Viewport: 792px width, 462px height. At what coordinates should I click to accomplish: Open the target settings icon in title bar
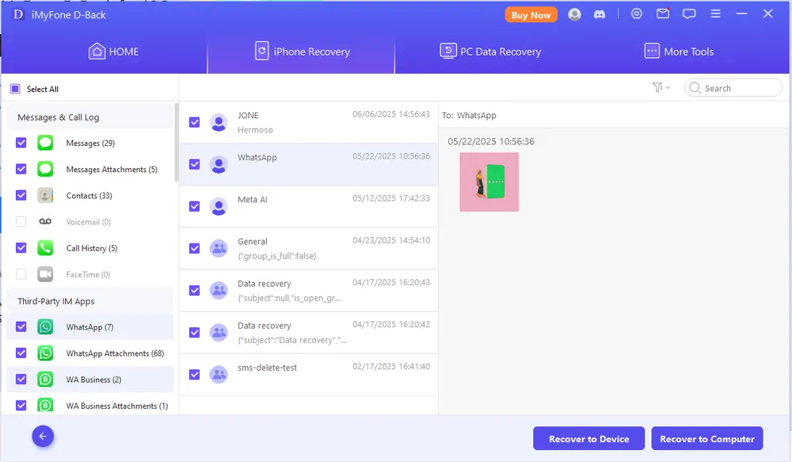point(637,13)
